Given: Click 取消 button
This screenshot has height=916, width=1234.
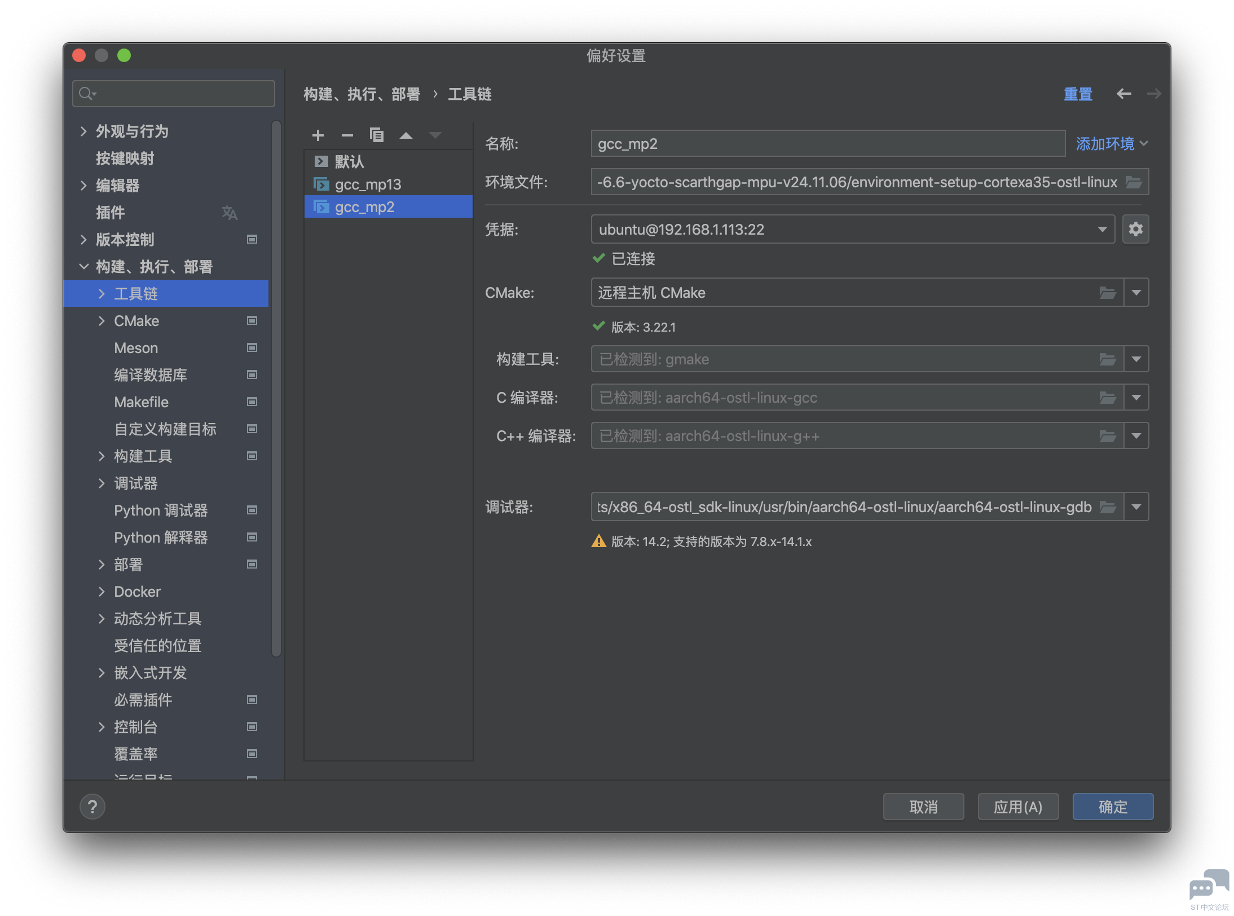Looking at the screenshot, I should 923,807.
